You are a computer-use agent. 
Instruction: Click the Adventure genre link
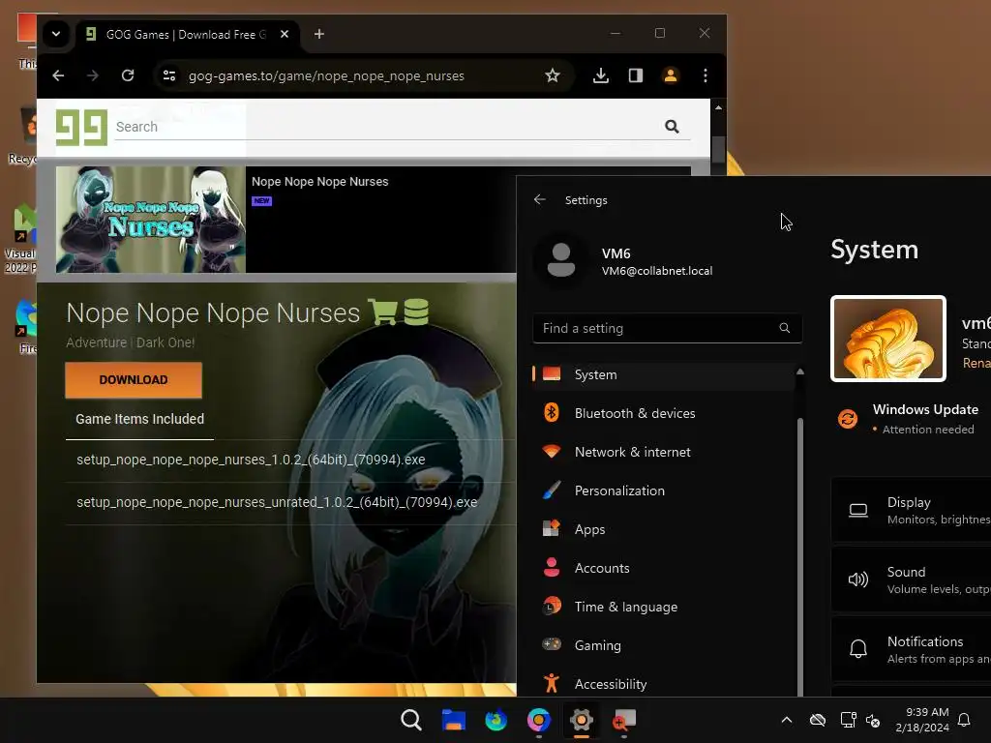[x=97, y=342]
